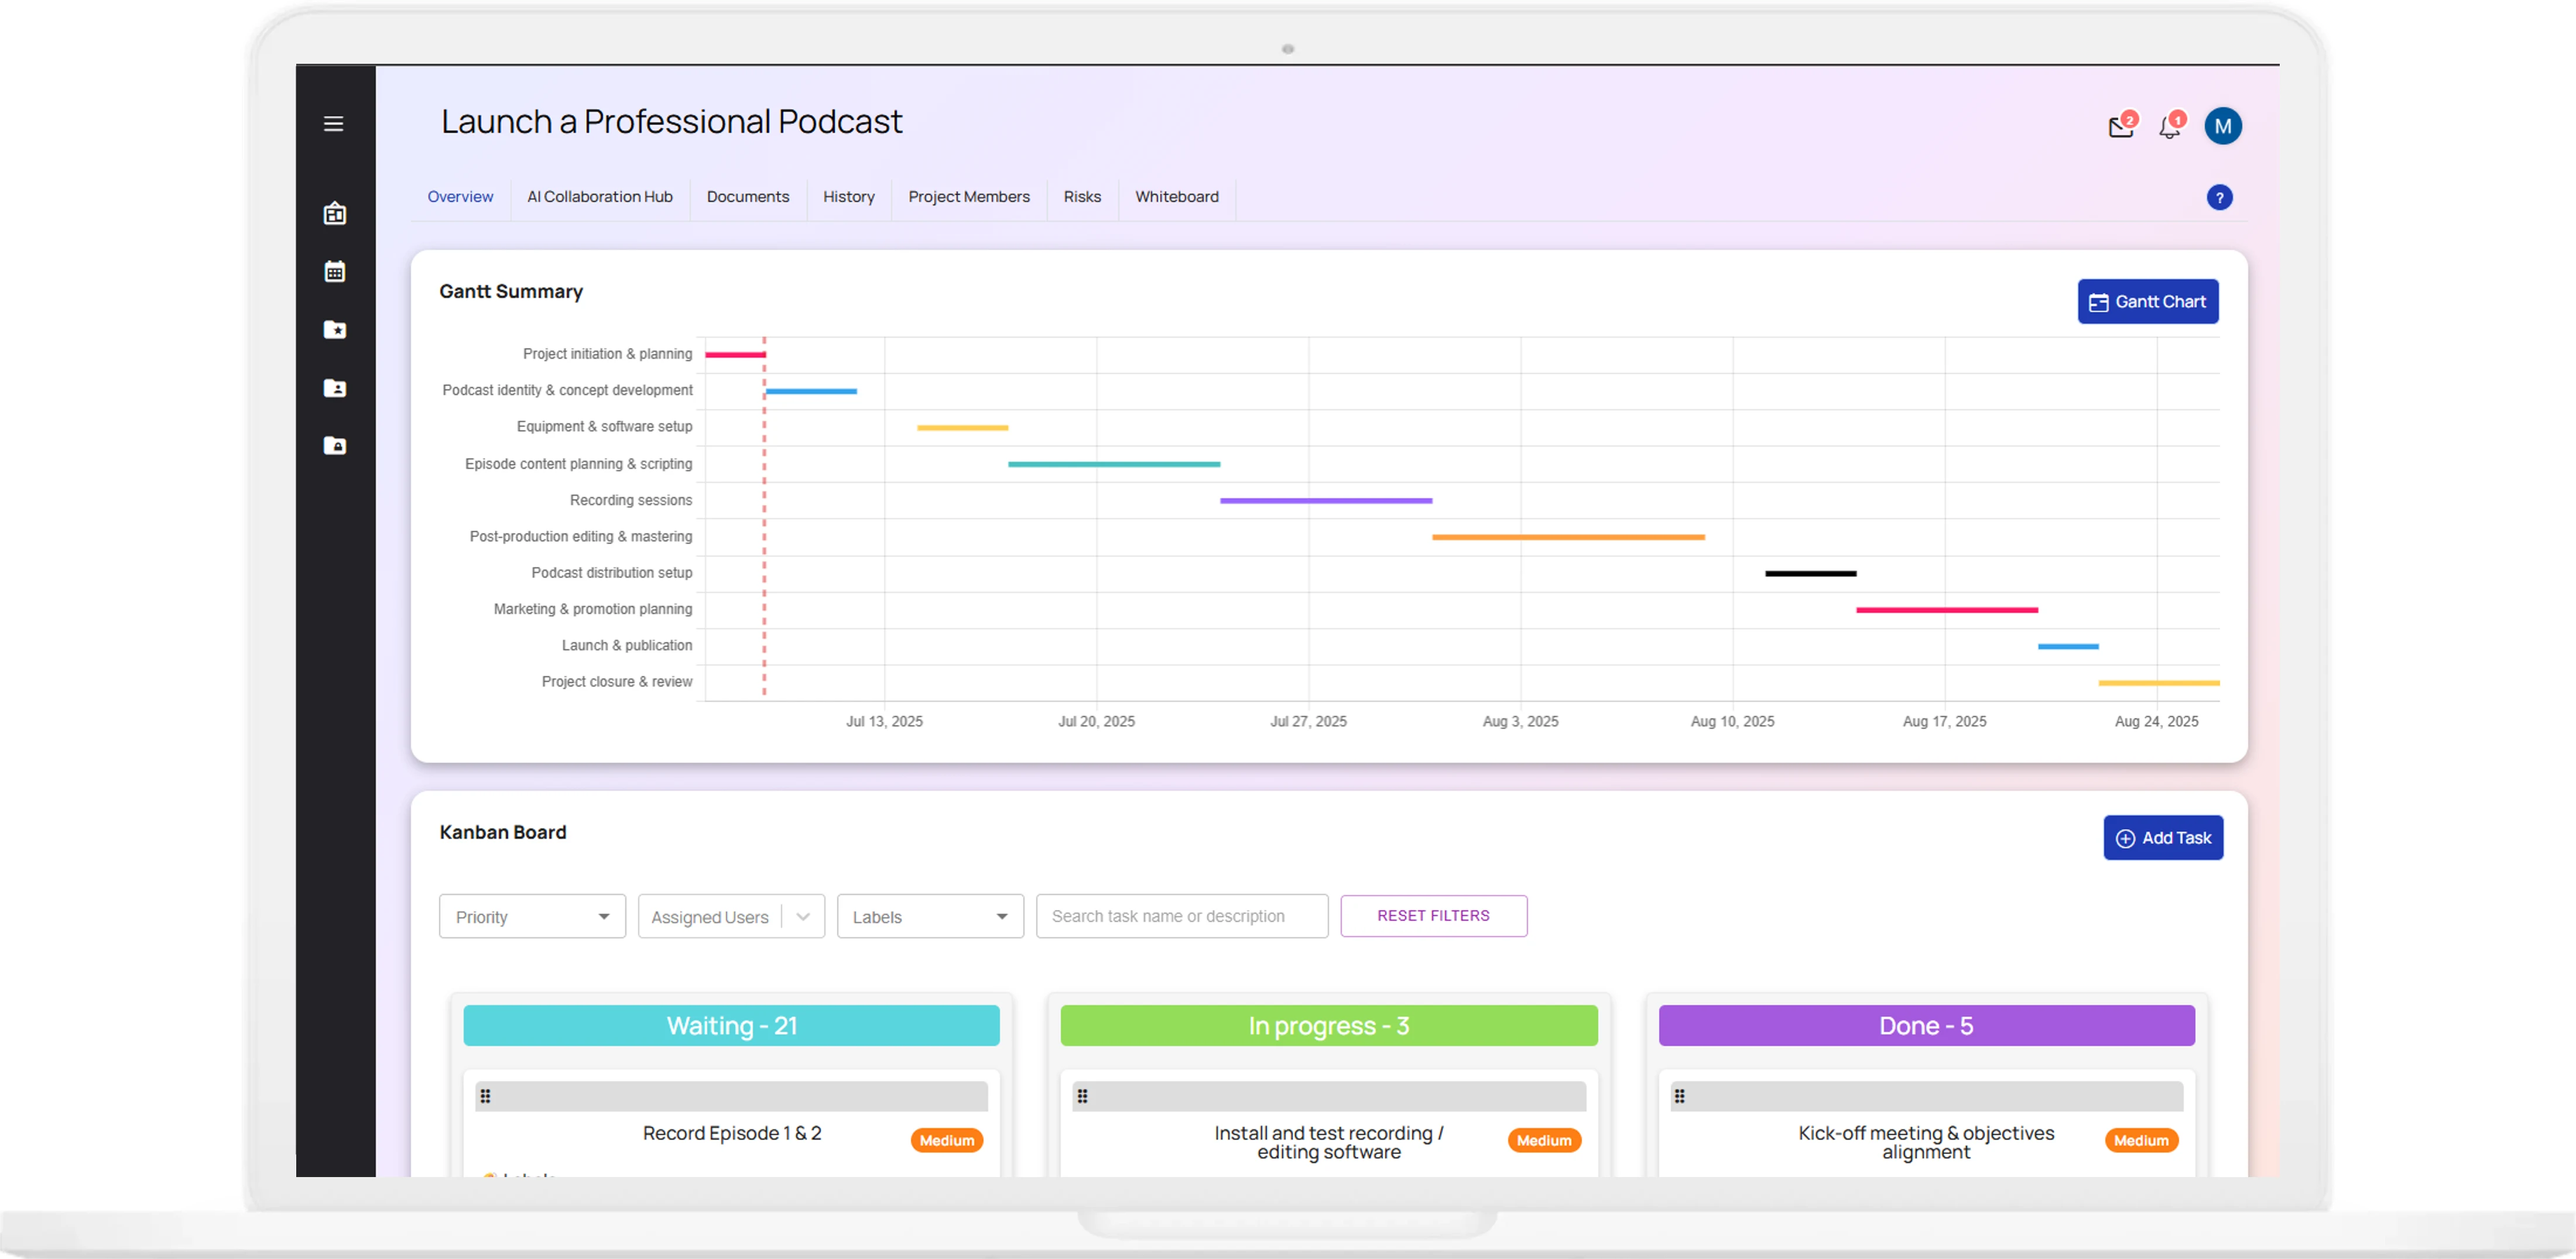Expand the Priority filter dropdown

pos(532,917)
